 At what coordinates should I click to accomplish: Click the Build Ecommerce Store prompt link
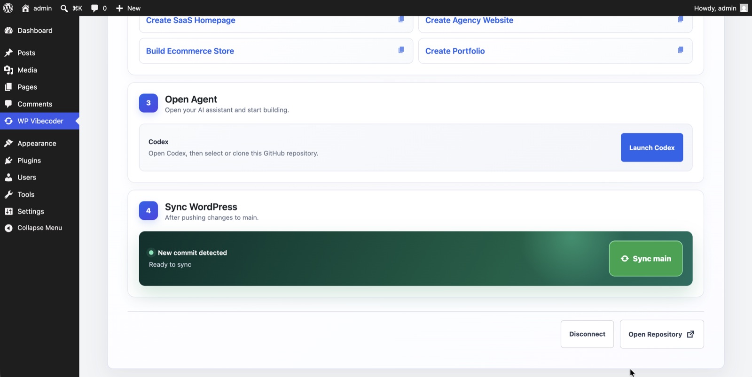pos(190,51)
